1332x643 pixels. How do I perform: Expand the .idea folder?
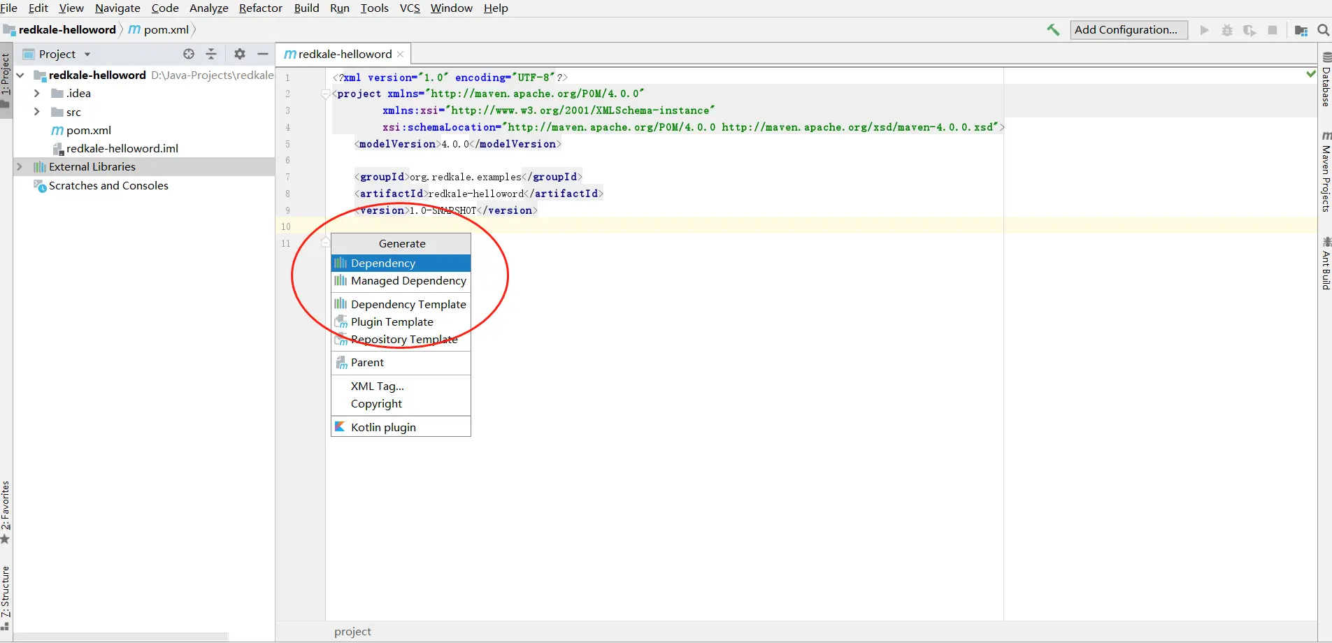coord(37,93)
